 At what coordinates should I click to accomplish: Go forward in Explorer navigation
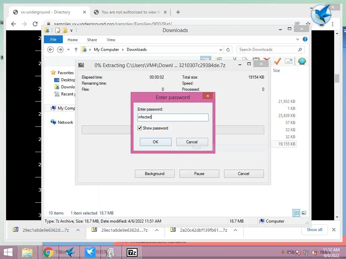click(x=60, y=50)
